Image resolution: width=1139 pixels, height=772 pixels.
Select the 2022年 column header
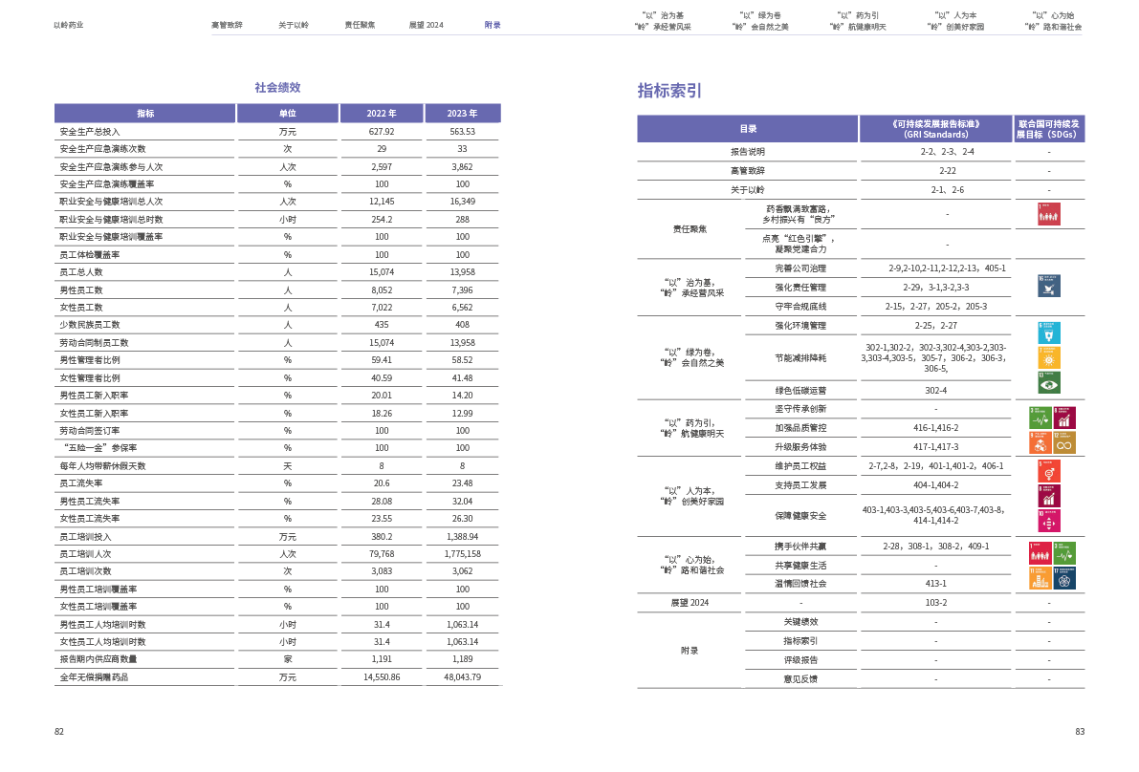tap(382, 114)
